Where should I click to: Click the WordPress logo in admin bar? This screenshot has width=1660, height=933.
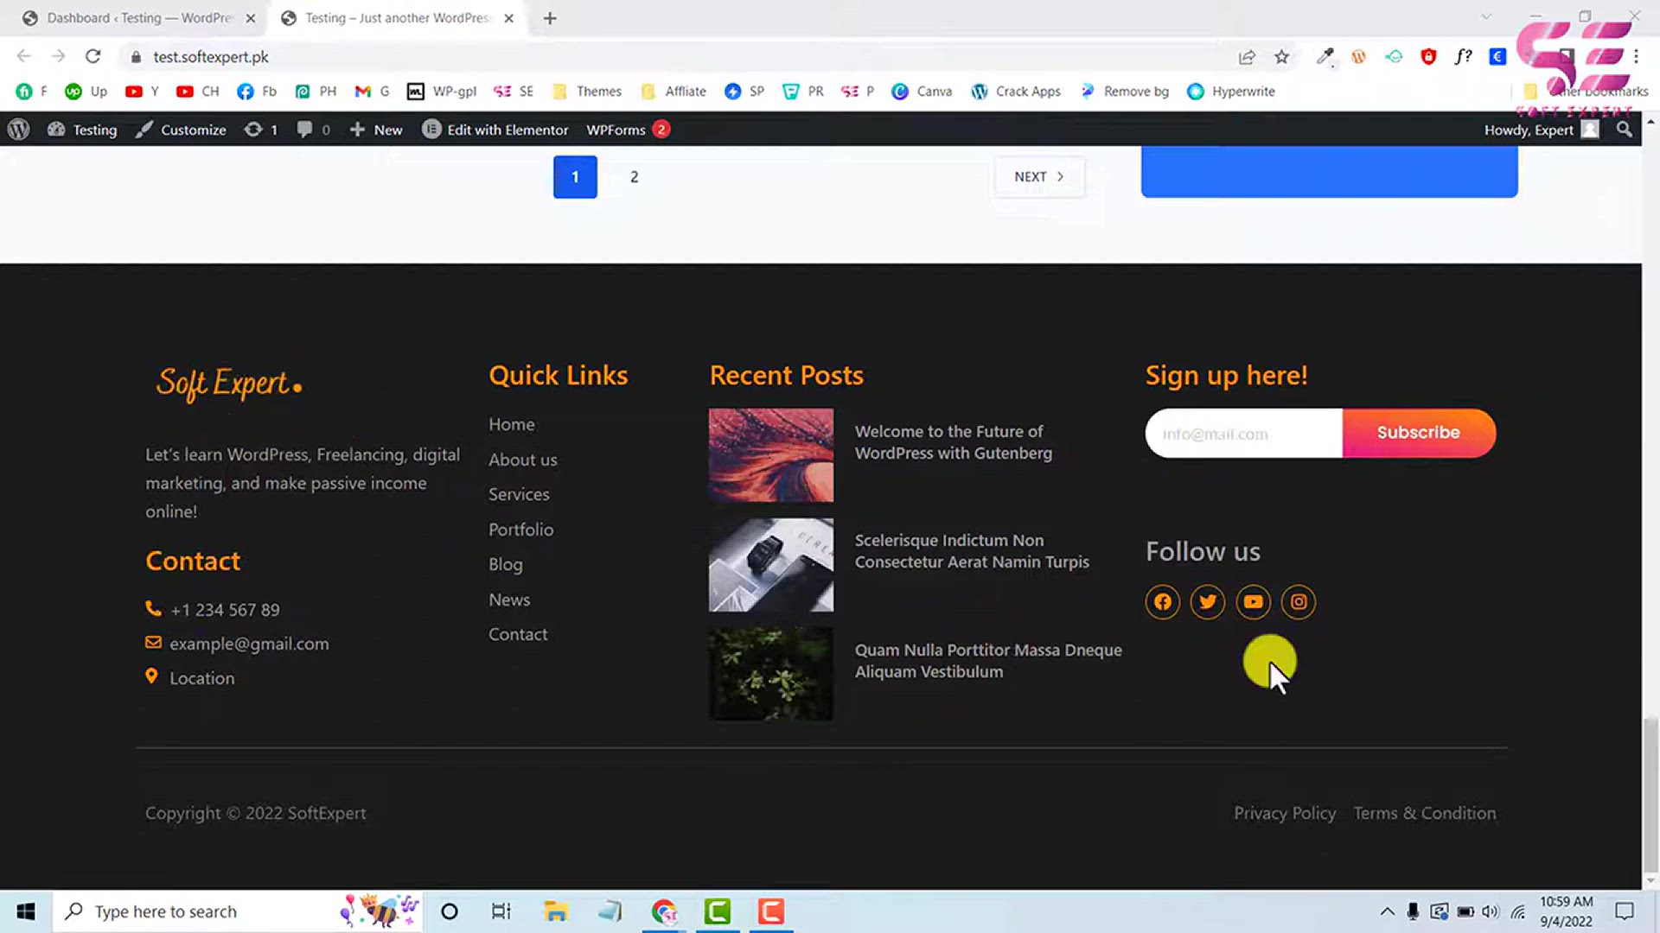18,130
